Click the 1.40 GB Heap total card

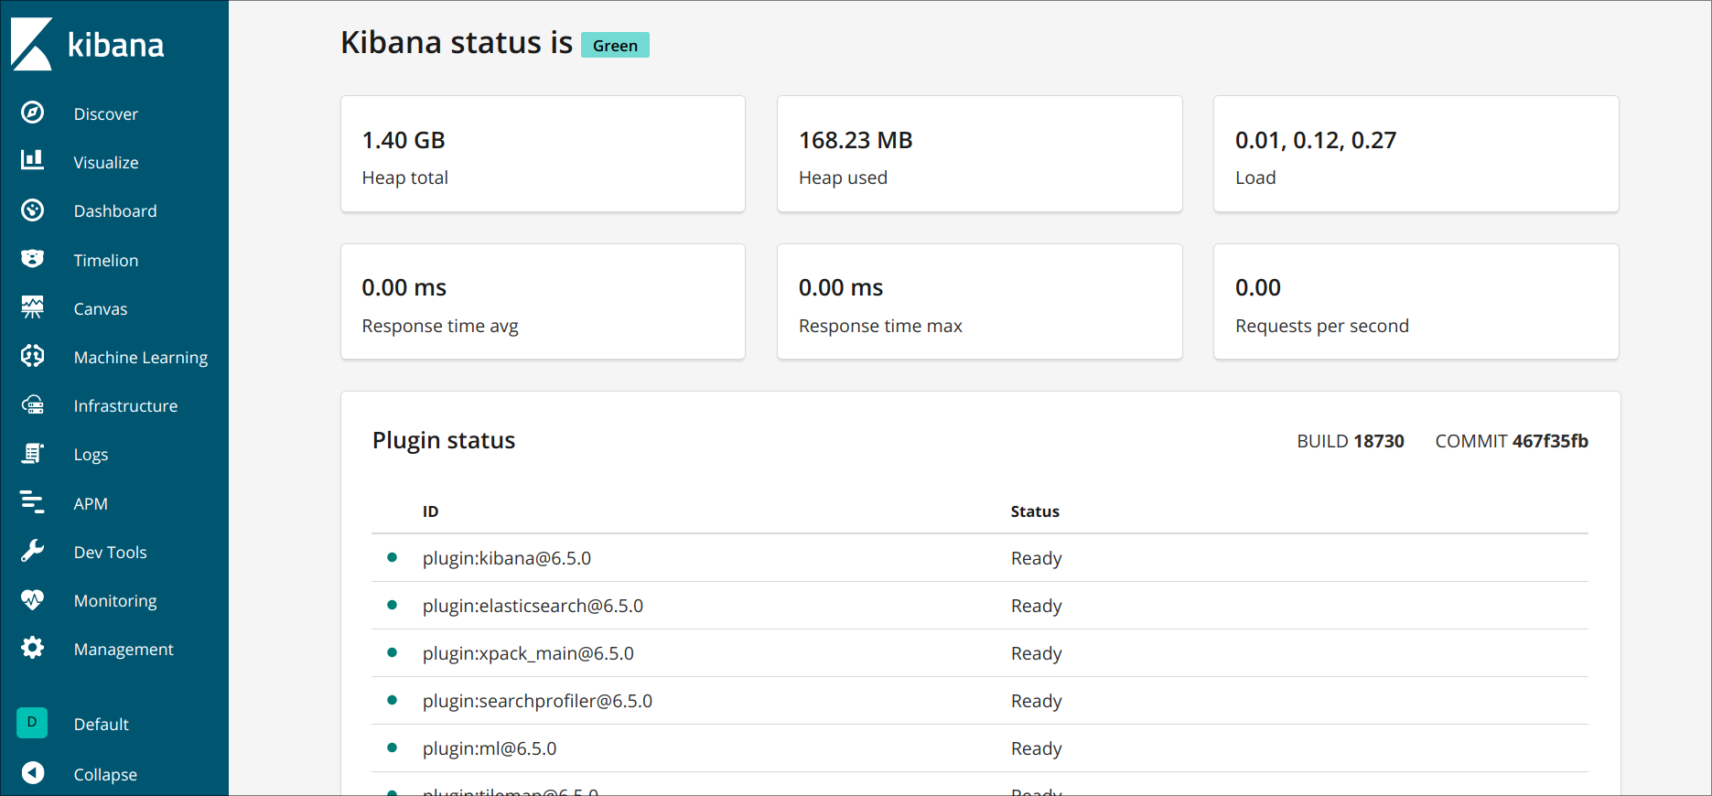coord(543,154)
